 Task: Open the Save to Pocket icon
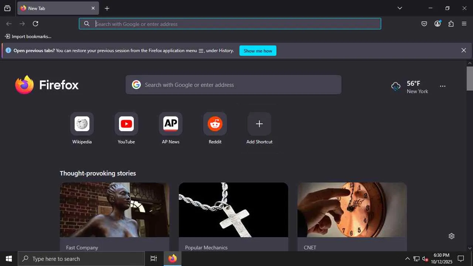(424, 24)
